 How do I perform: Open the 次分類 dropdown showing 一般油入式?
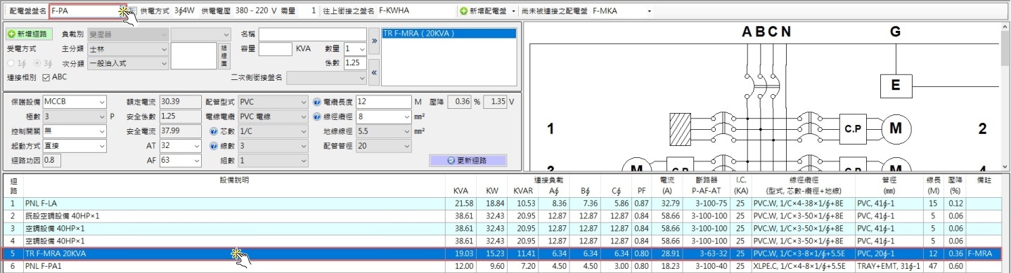(127, 63)
